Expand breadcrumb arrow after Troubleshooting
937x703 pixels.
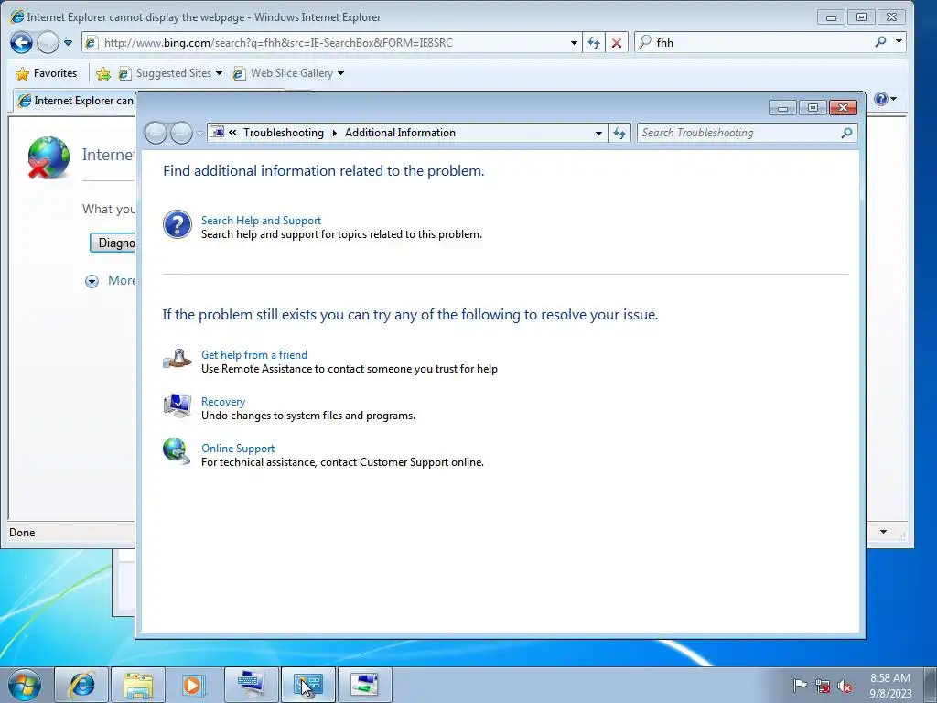334,133
